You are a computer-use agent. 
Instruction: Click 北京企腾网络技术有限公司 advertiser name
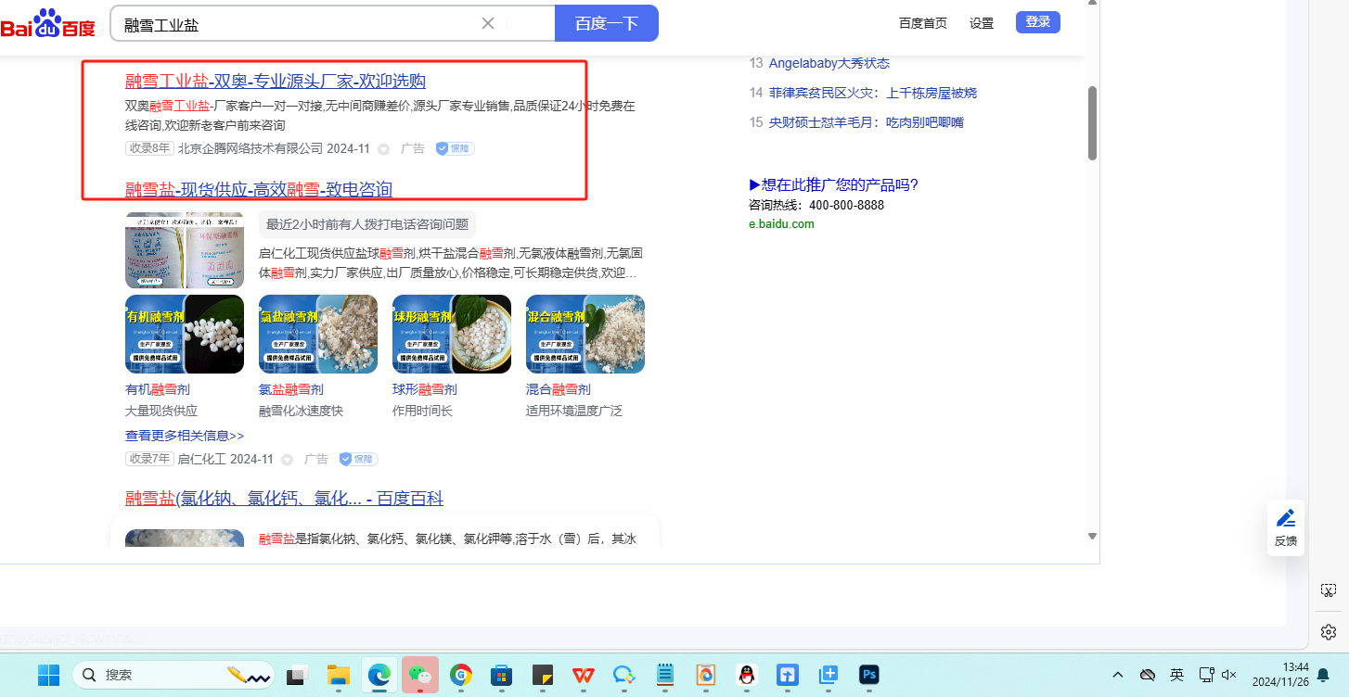click(x=251, y=148)
